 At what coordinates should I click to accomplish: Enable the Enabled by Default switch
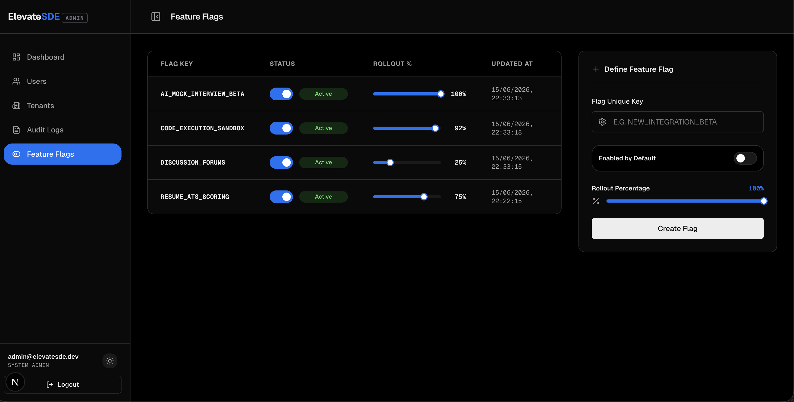[745, 158]
